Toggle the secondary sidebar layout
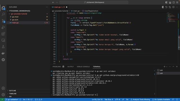This screenshot has width=180, height=101. click(174, 3)
